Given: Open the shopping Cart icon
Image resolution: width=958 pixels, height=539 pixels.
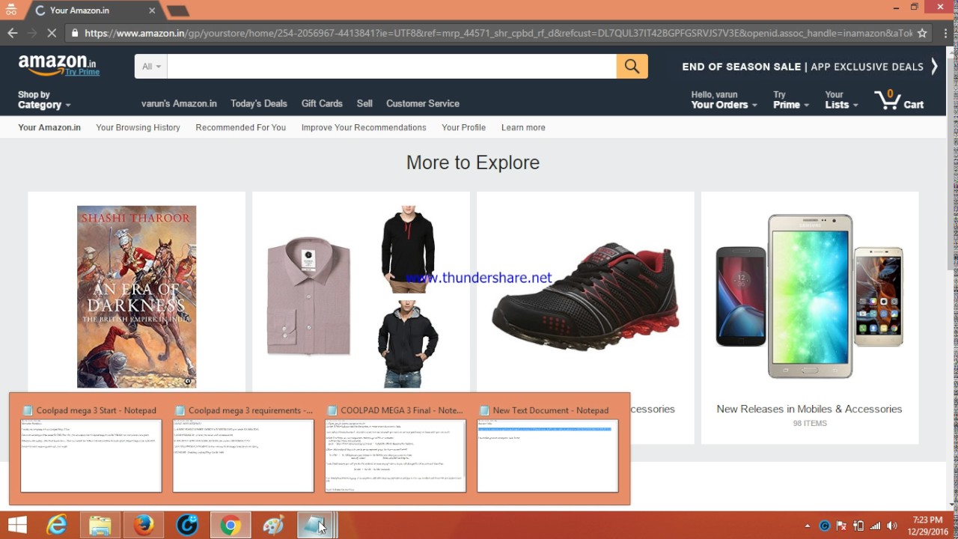Looking at the screenshot, I should pyautogui.click(x=899, y=100).
